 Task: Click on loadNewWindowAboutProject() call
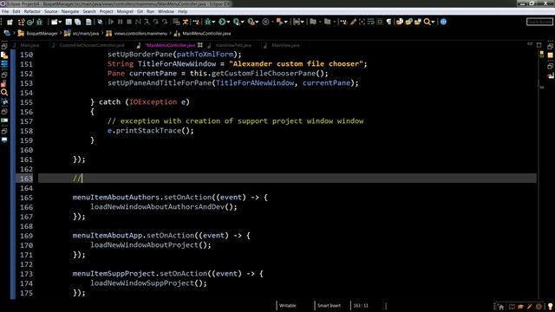coord(150,244)
